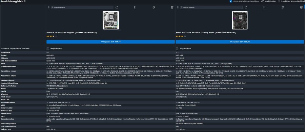Set price alert bell for ASUS ROG Strix
Screen dimensions: 305x132
pyautogui.click(x=283, y=8)
